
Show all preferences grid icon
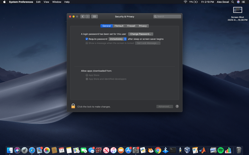pyautogui.click(x=94, y=16)
